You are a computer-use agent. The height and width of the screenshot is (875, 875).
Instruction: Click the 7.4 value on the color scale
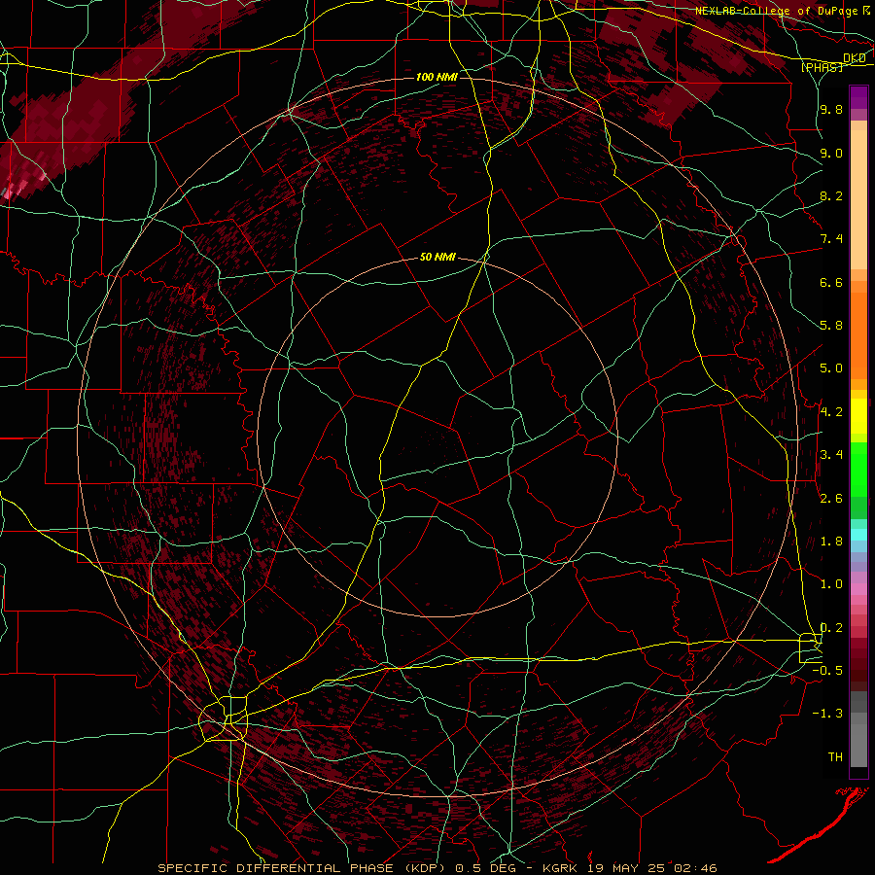click(x=831, y=239)
